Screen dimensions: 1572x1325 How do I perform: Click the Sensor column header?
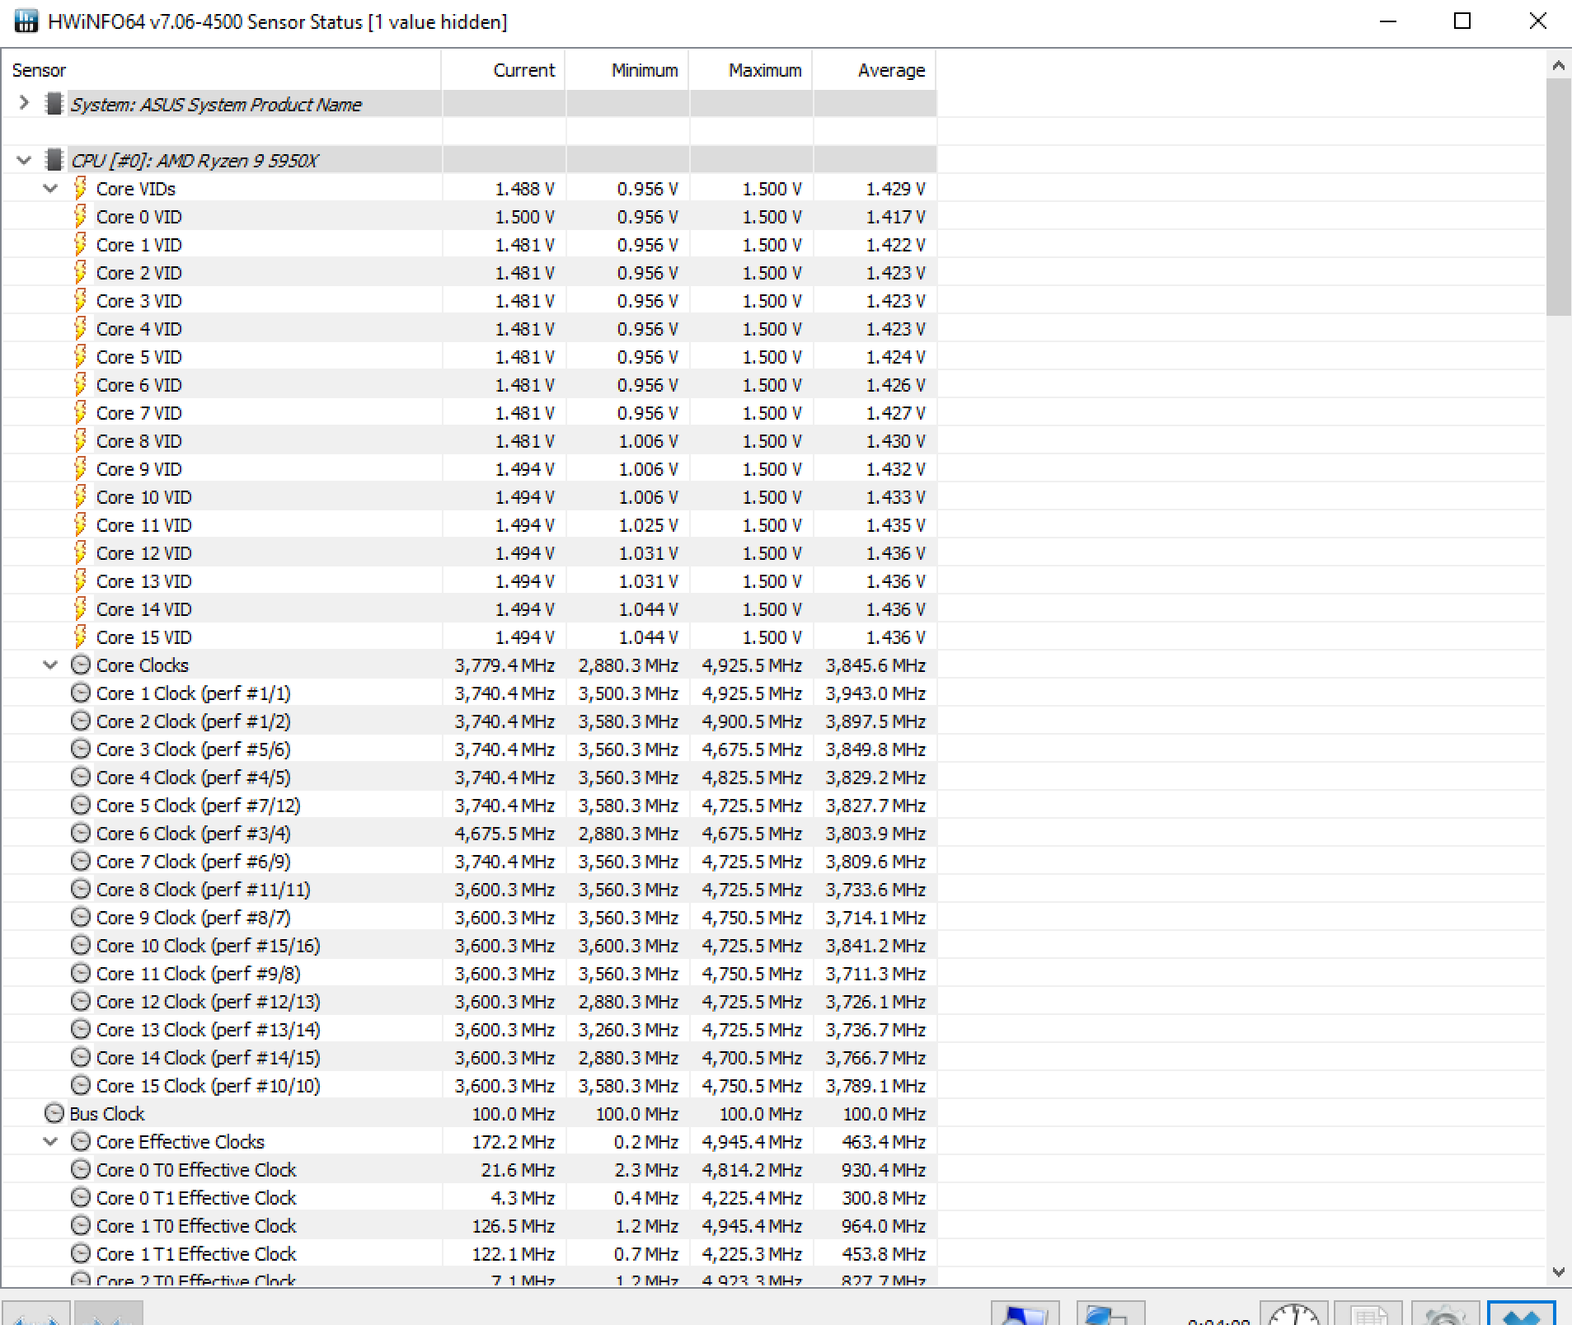pyautogui.click(x=221, y=70)
